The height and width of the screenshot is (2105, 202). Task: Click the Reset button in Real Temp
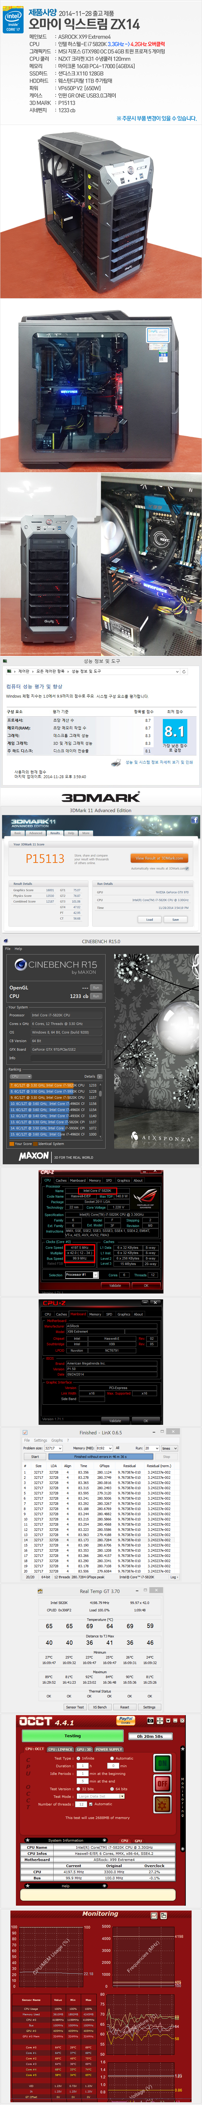click(x=124, y=1707)
